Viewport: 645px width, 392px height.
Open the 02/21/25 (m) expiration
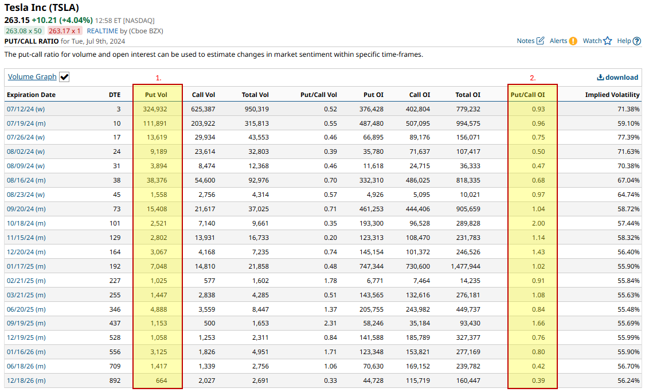pyautogui.click(x=26, y=281)
